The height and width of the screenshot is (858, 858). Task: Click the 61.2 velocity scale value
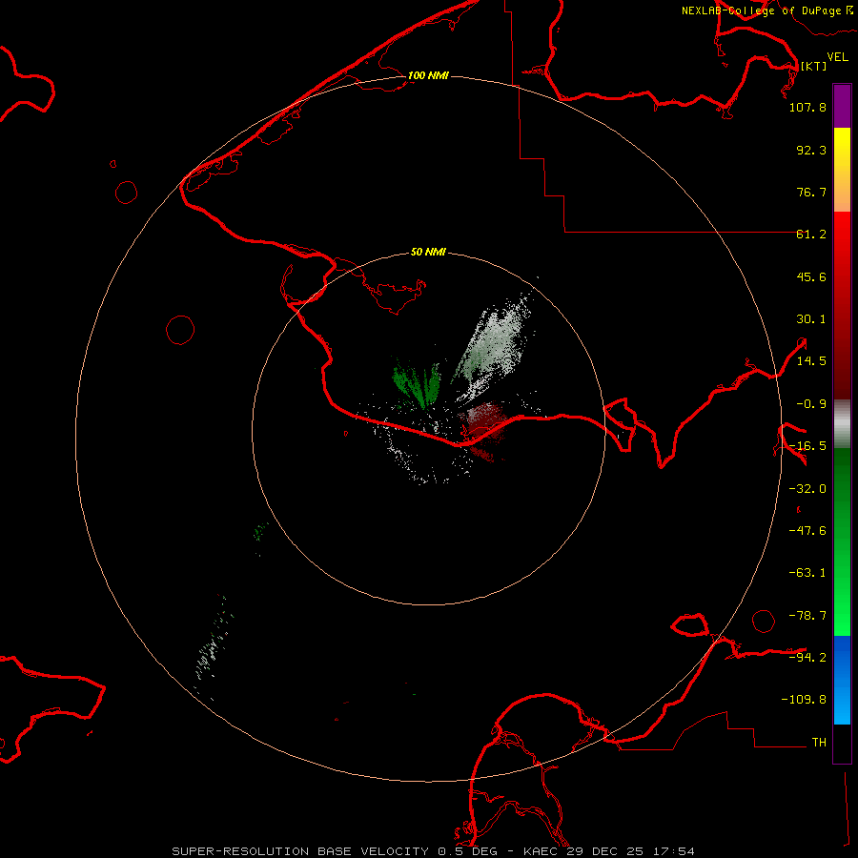coord(811,235)
